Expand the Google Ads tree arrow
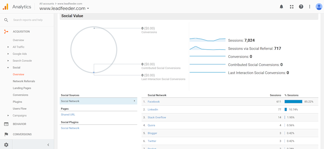 (8, 54)
